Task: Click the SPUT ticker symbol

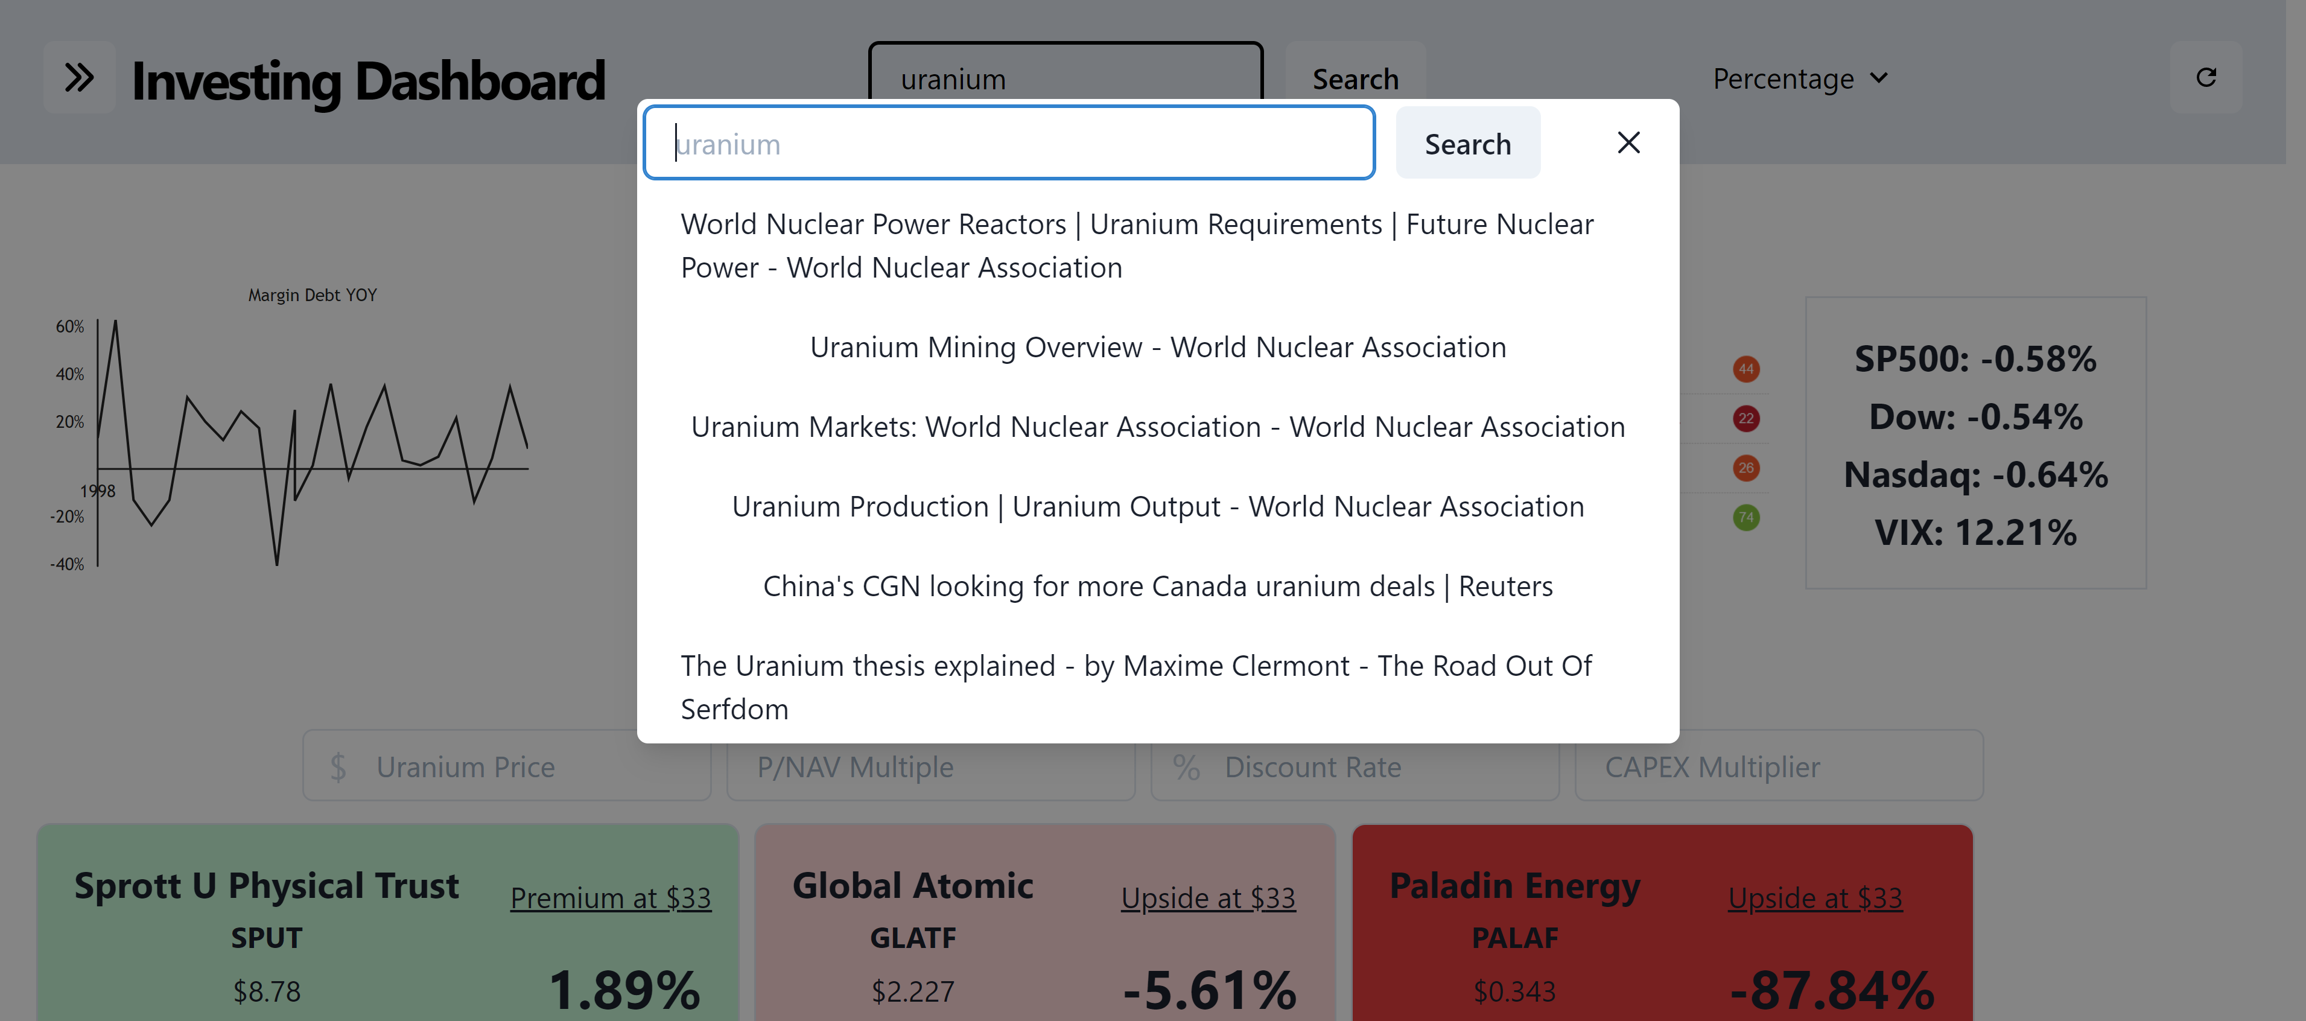Action: pos(266,938)
